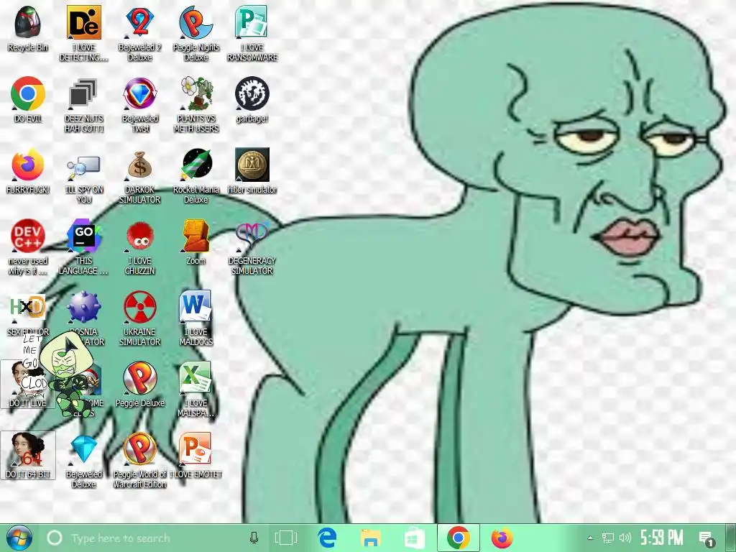Open File Explorer from the taskbar
This screenshot has width=736, height=552.
coord(371,538)
